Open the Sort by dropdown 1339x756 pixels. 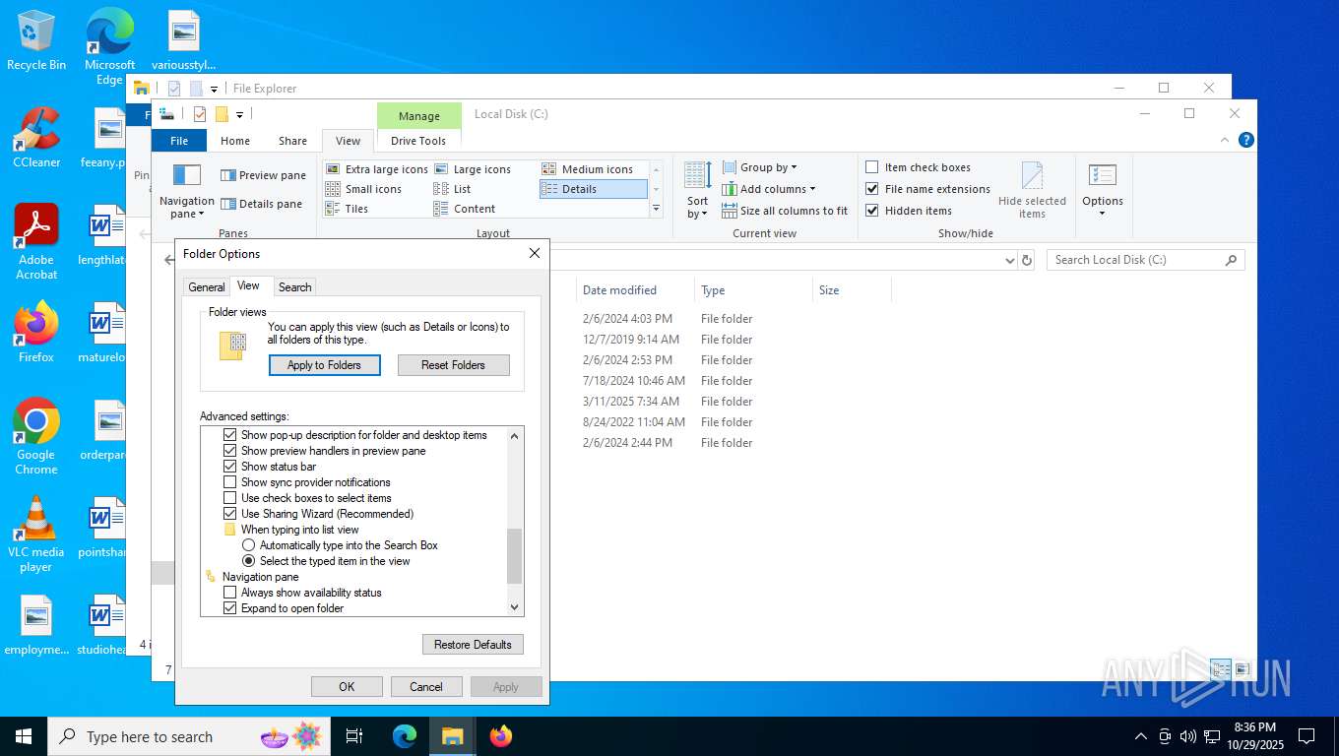(x=697, y=190)
